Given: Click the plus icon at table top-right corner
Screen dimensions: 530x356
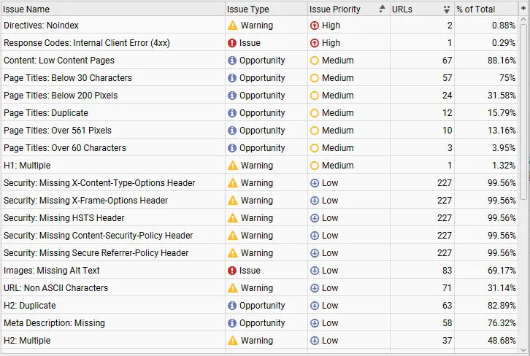Looking at the screenshot, I should click(524, 8).
